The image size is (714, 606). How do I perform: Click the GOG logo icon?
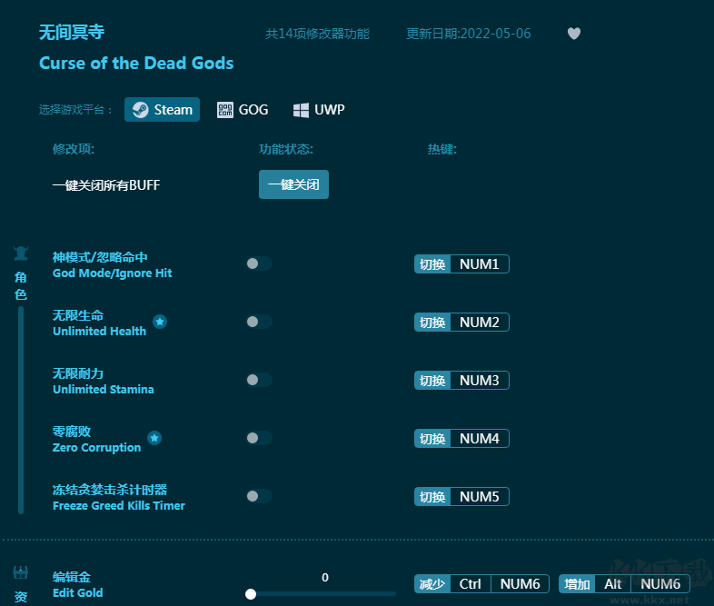coord(225,110)
